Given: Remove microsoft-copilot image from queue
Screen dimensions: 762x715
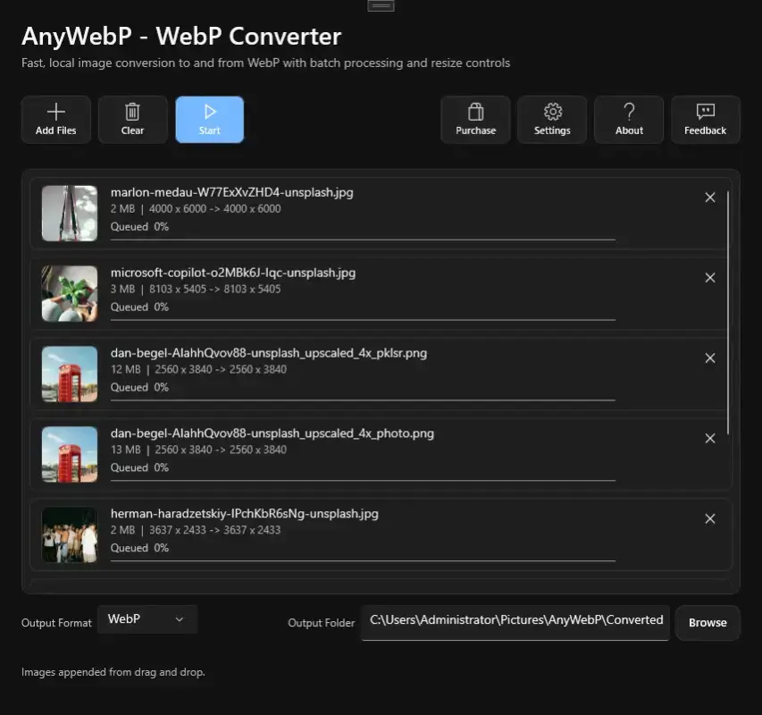Looking at the screenshot, I should click(x=710, y=278).
